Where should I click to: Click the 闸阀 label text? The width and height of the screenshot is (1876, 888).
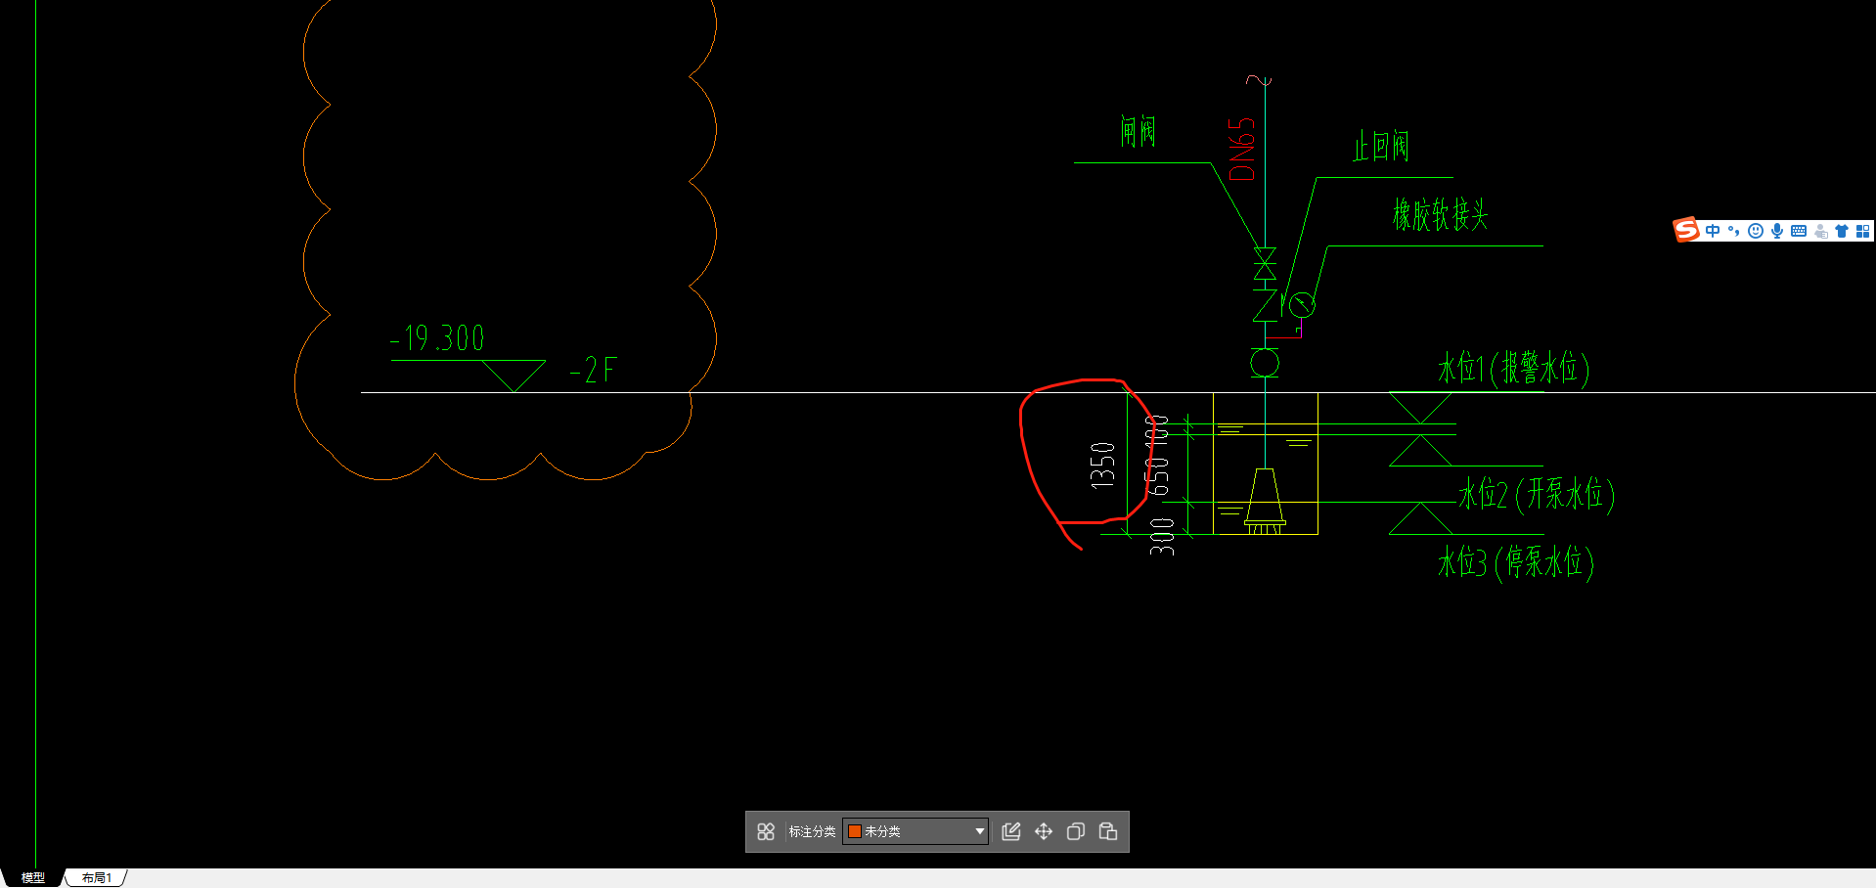[x=1138, y=130]
